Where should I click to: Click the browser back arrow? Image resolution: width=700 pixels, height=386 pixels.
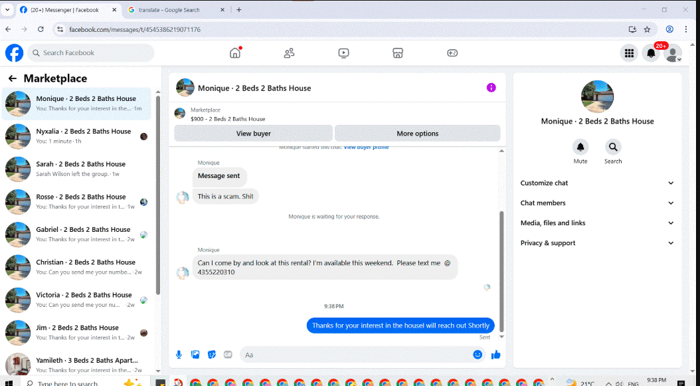[8, 29]
